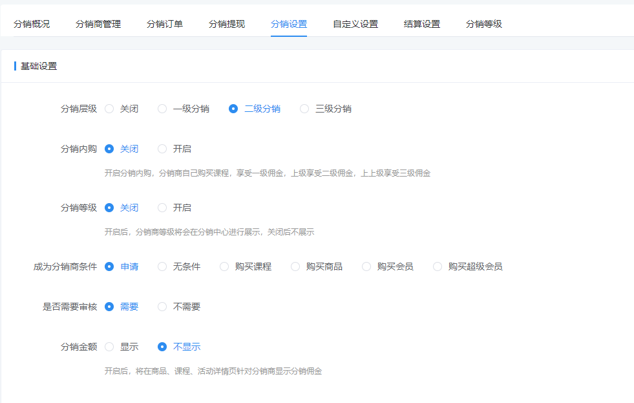Open the 结算设置 tab
The height and width of the screenshot is (403, 634).
tap(422, 25)
